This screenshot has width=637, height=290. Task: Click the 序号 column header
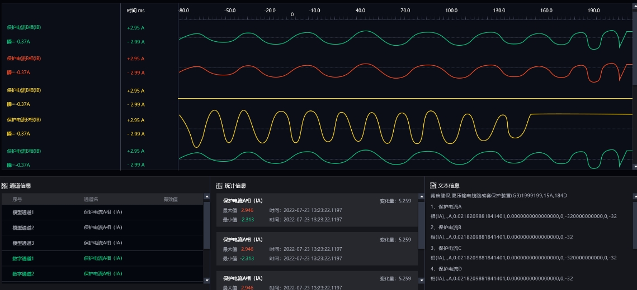click(17, 199)
